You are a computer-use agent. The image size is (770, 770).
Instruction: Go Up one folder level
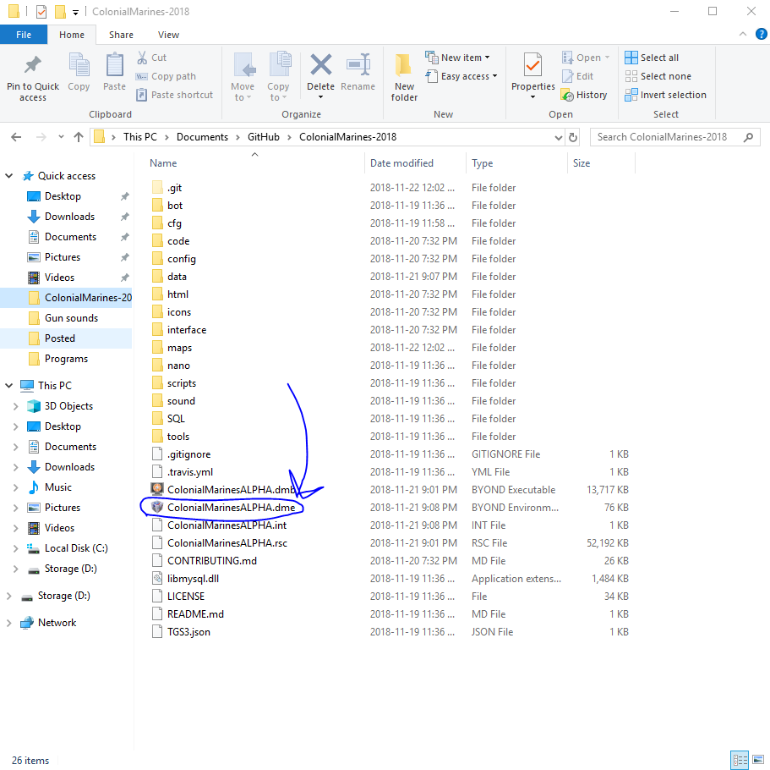point(79,137)
